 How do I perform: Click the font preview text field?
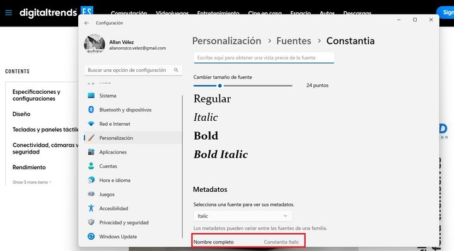click(264, 58)
